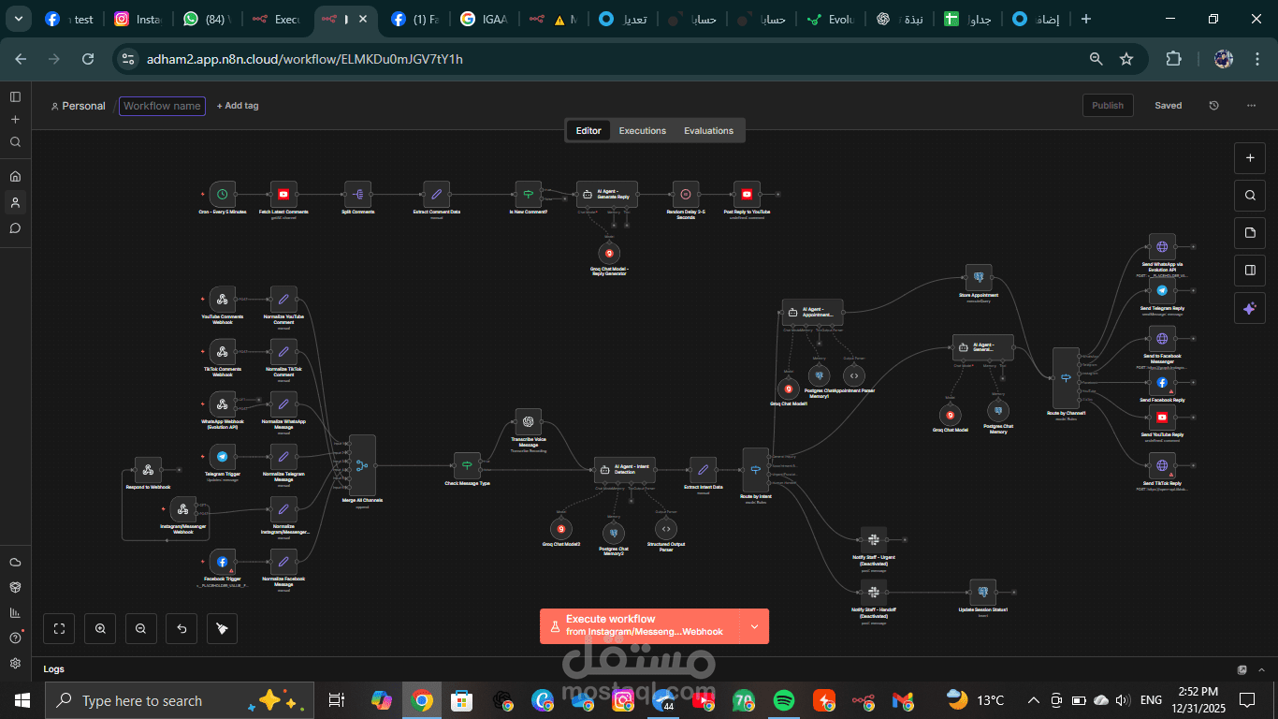
Task: Switch to the Evaluations tab
Action: click(708, 130)
